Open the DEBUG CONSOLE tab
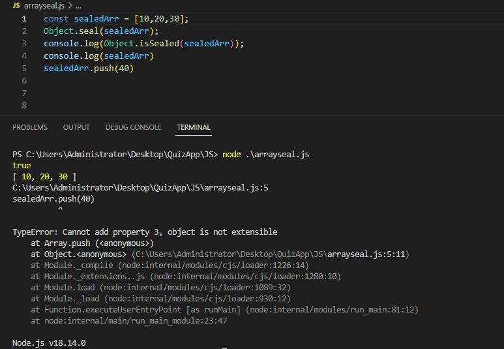The height and width of the screenshot is (349, 504). click(x=134, y=127)
